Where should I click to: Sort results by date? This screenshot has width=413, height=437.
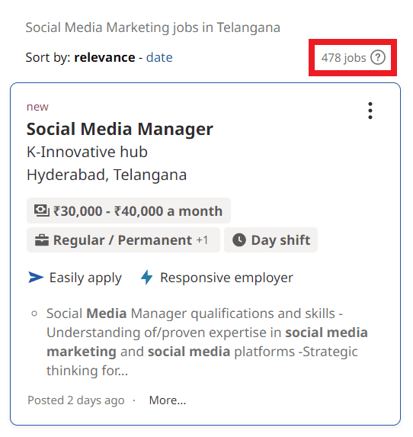click(x=159, y=57)
